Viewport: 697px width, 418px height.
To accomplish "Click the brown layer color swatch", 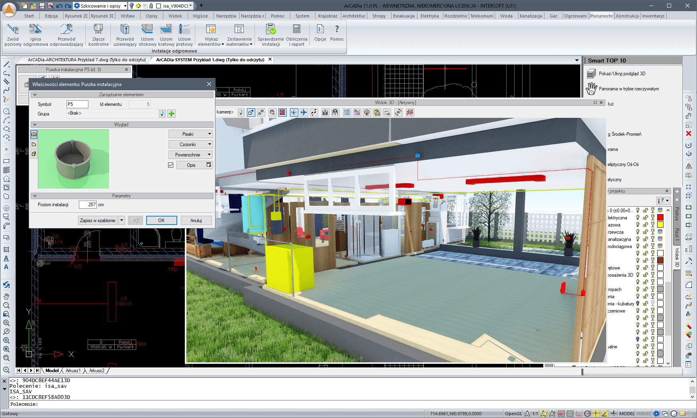I will point(660,260).
